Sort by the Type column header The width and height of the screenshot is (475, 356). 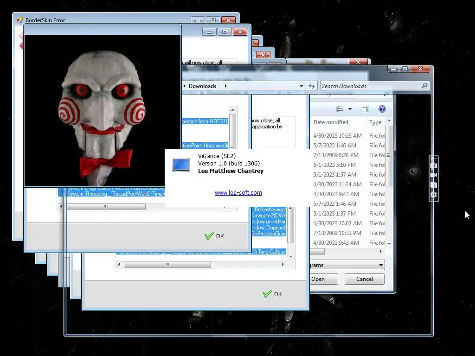375,122
